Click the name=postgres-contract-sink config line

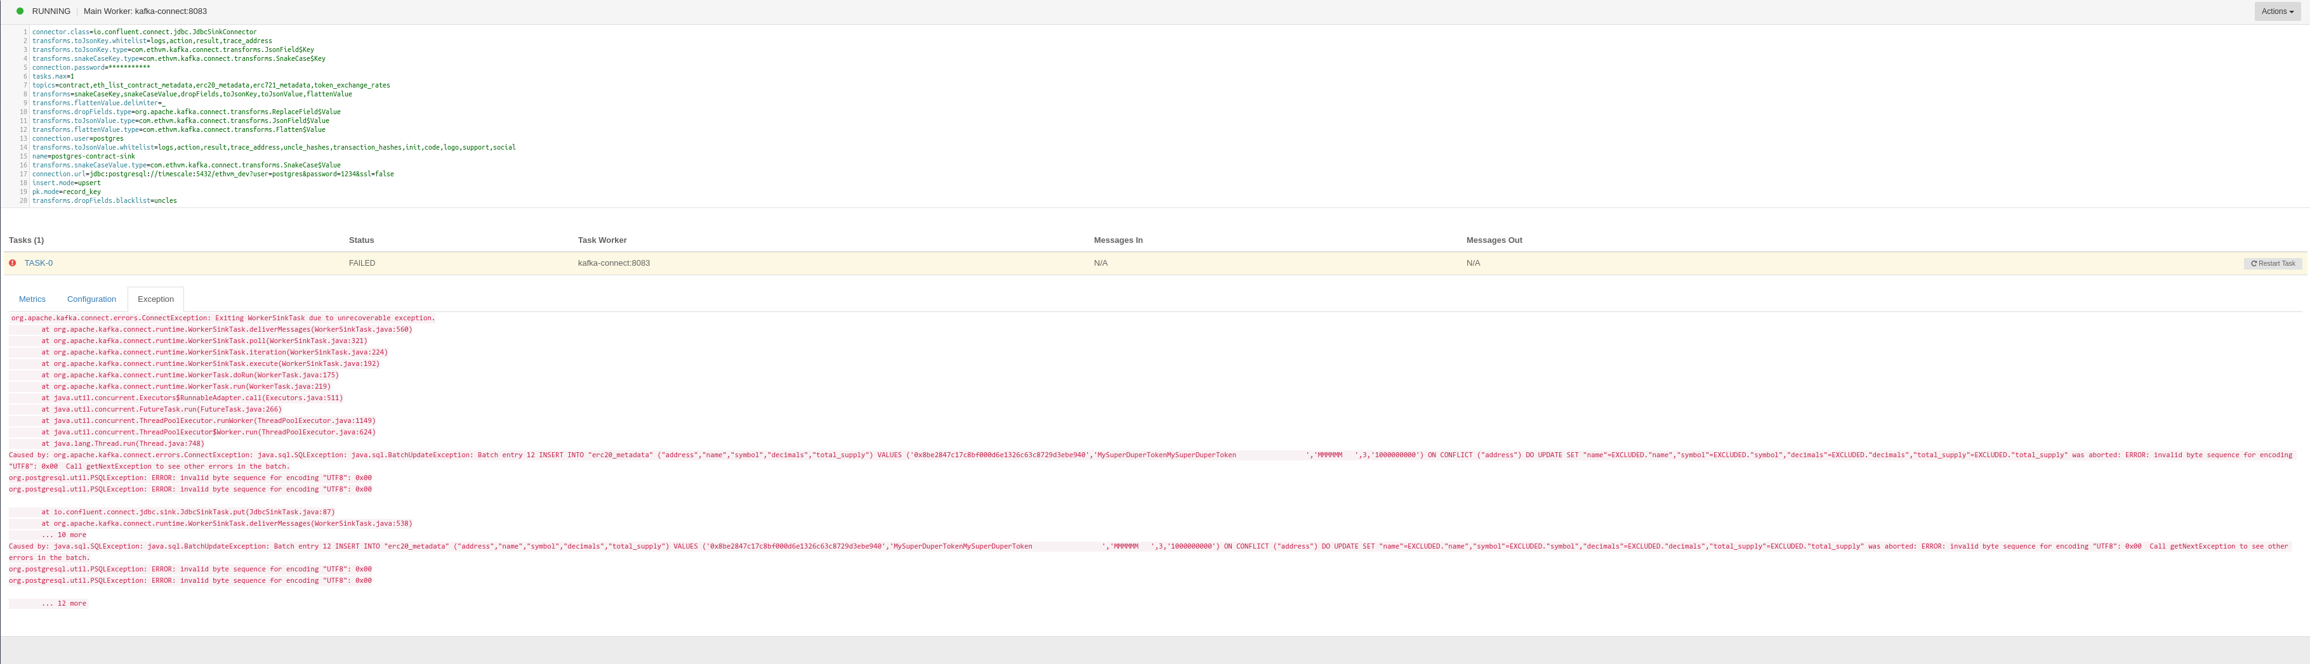(83, 156)
